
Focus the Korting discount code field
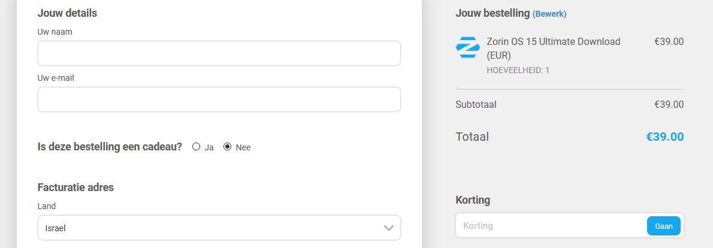pos(551,226)
